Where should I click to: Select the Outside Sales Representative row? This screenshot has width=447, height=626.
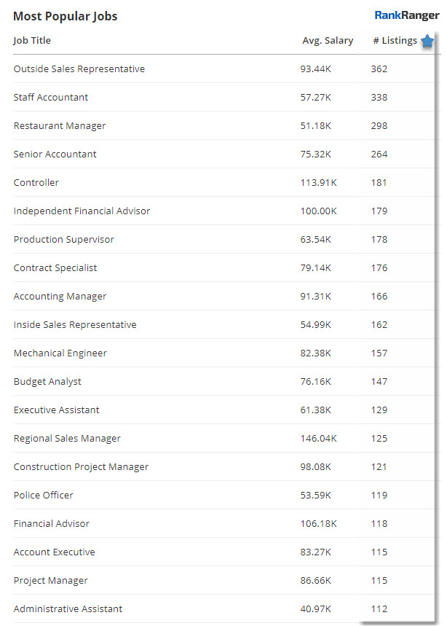[x=79, y=69]
